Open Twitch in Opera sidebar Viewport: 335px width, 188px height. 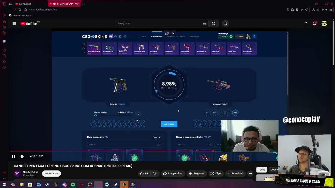(4, 42)
